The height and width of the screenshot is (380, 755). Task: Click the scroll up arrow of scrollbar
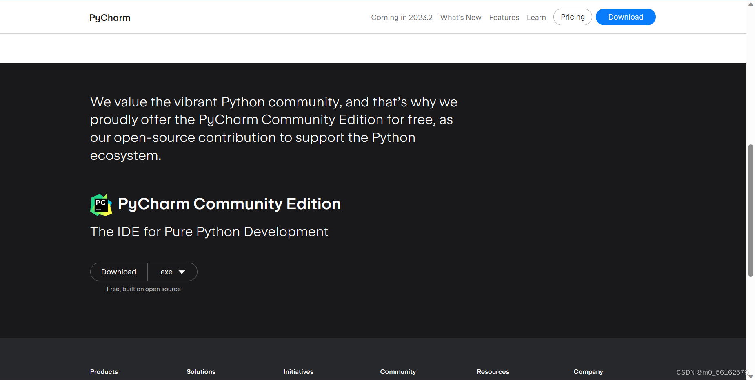(751, 4)
